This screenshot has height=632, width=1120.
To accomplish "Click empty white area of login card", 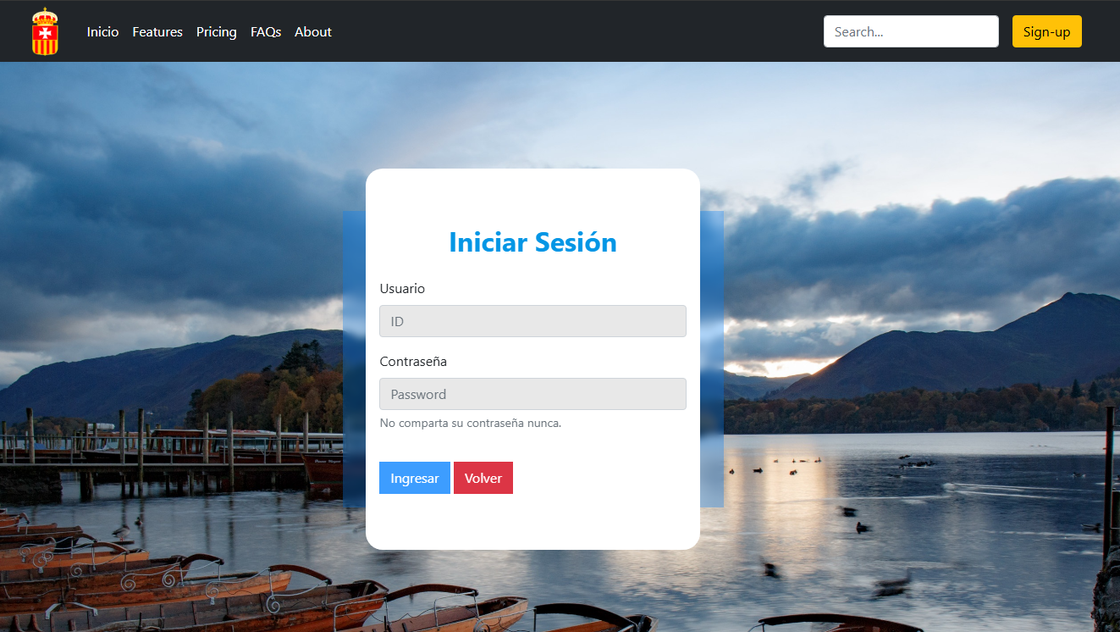I will coord(610,508).
